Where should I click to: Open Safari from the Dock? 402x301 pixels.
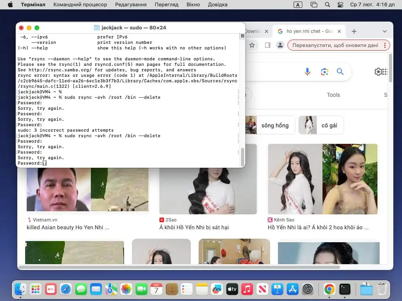pyautogui.click(x=66, y=289)
